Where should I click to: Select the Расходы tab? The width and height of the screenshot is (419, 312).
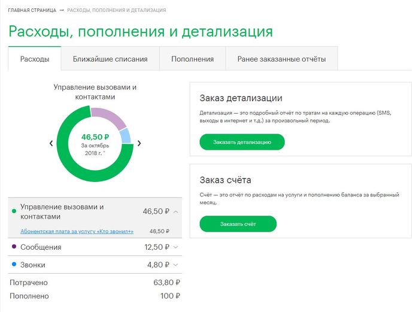click(34, 59)
